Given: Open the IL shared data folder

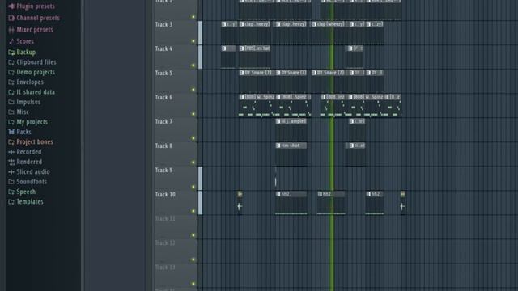Looking at the screenshot, I should (x=32, y=92).
